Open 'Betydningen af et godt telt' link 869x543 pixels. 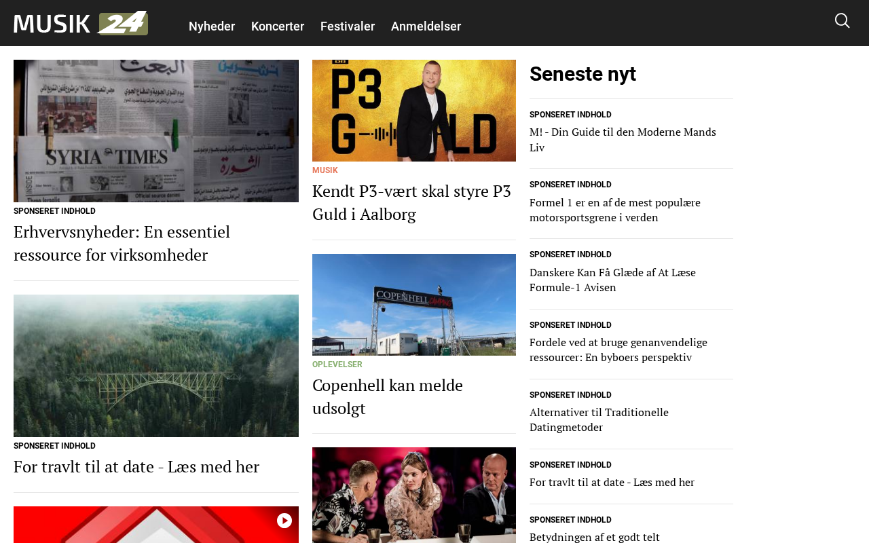pyautogui.click(x=595, y=537)
